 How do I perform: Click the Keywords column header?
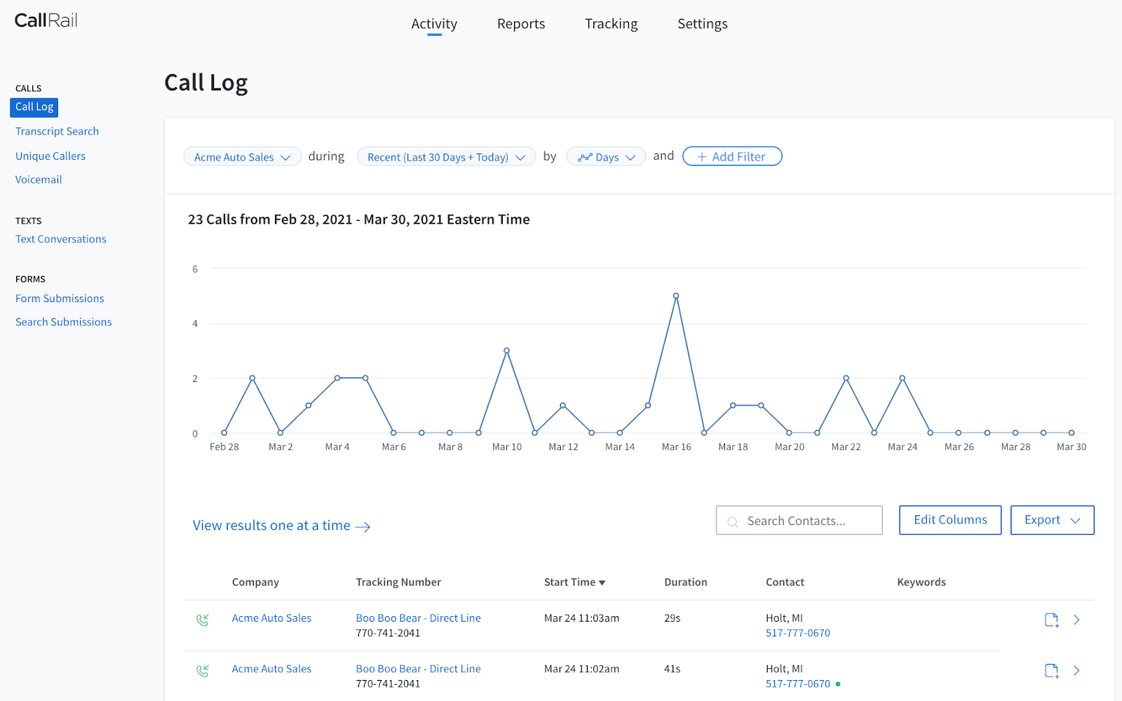[921, 582]
